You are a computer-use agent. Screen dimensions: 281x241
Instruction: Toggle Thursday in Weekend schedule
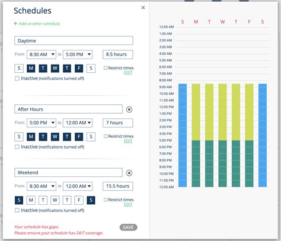tap(67, 200)
